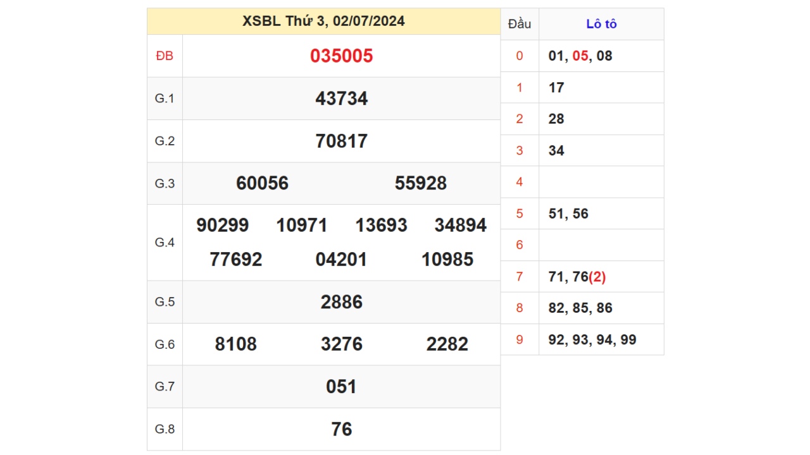The image size is (810, 455).
Task: Click the Lô tô column header
Action: [x=602, y=24]
